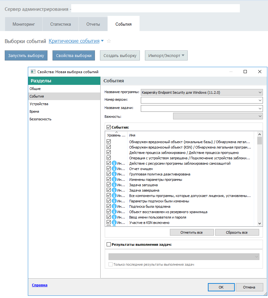
Task: Click the info icon beside 'Отчет очищен'
Action: 114,169
